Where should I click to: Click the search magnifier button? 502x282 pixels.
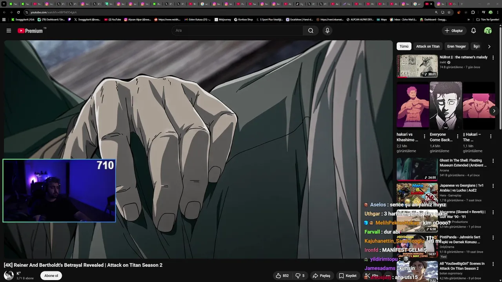(311, 31)
